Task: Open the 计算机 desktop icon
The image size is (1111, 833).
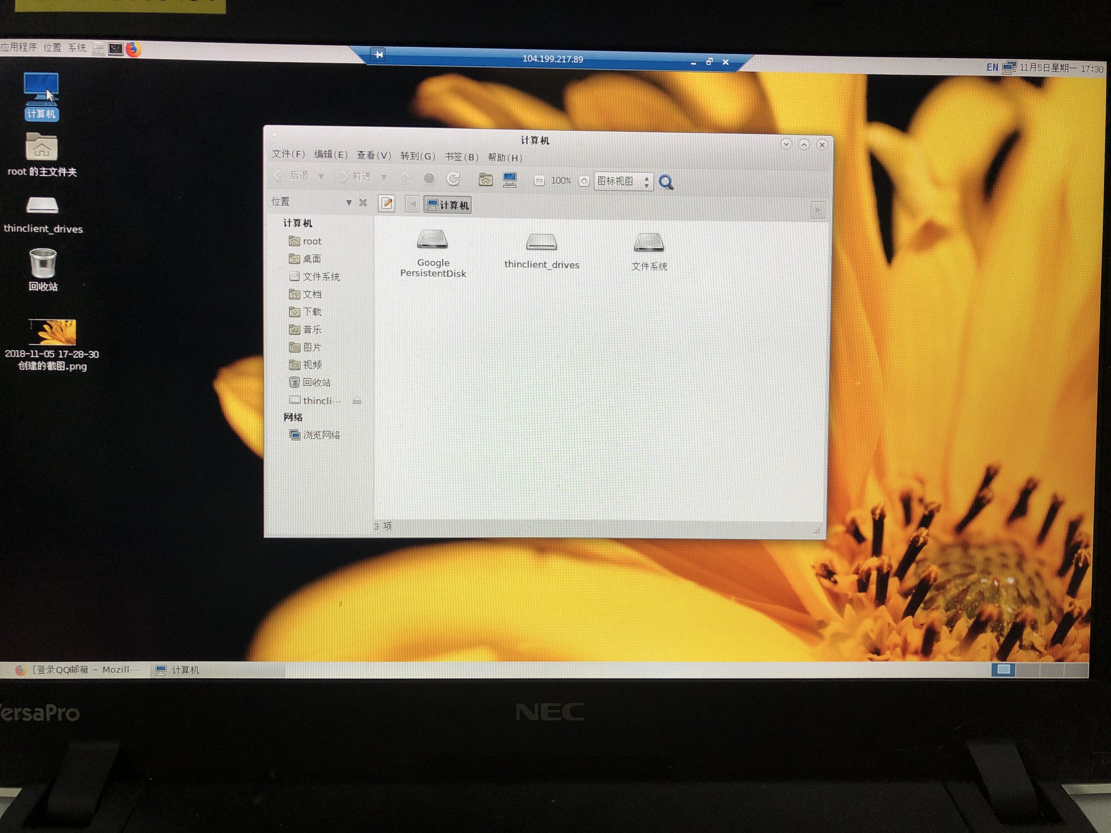Action: tap(41, 96)
